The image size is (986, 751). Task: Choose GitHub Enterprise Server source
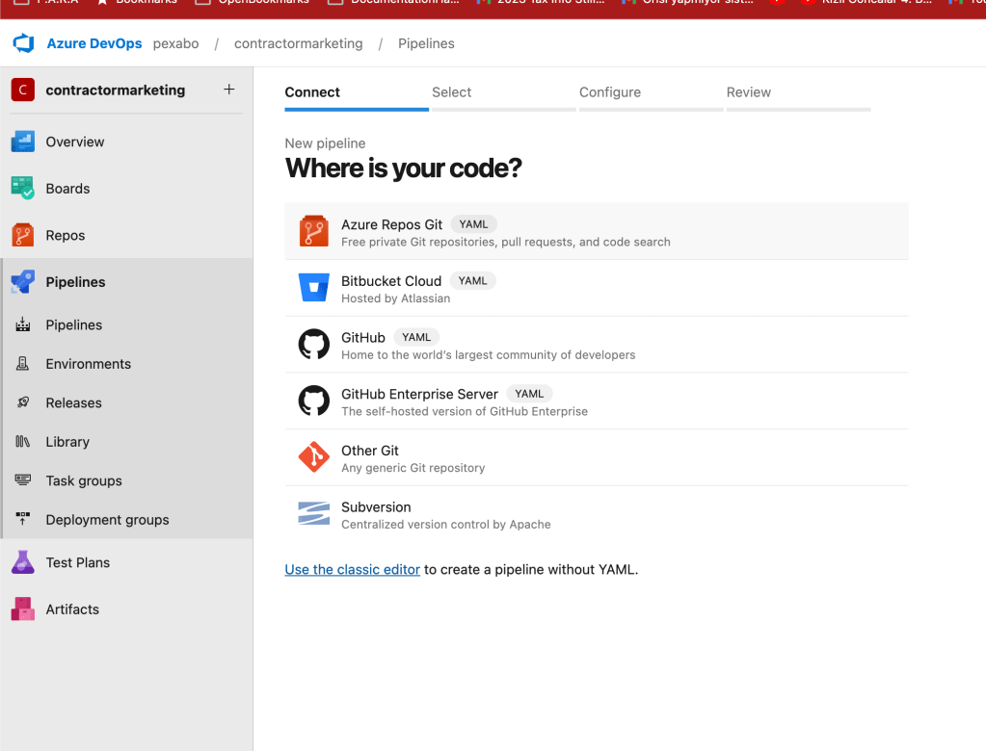(x=597, y=401)
